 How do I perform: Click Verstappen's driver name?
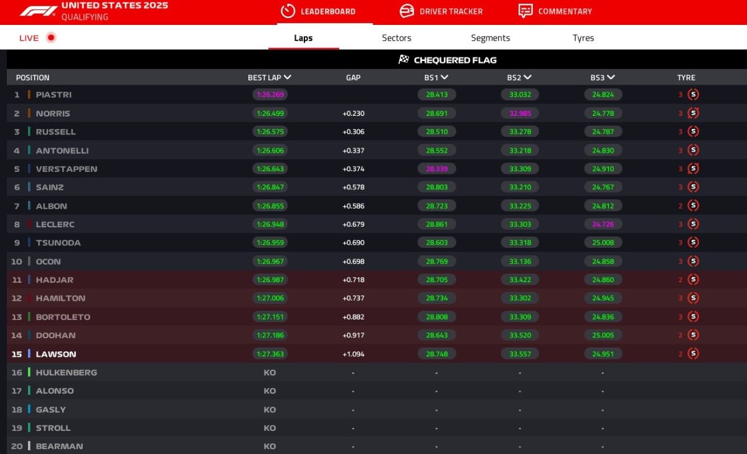click(66, 169)
